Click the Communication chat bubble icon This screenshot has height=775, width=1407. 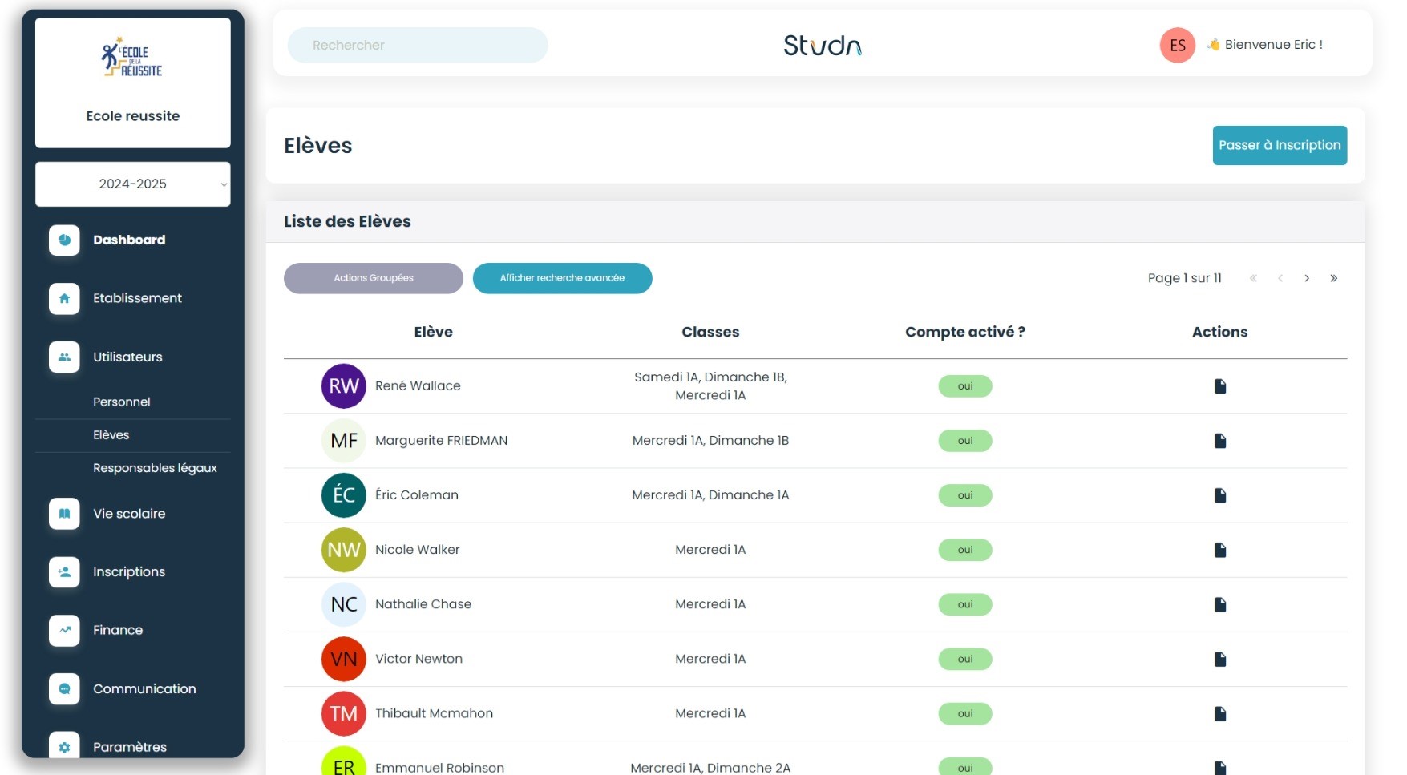[x=64, y=688]
